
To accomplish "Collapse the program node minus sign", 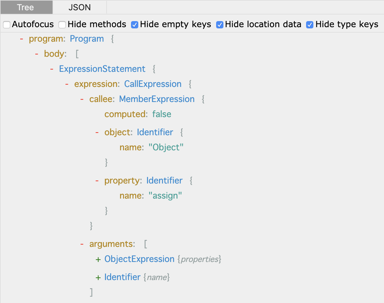I will tap(21, 39).
